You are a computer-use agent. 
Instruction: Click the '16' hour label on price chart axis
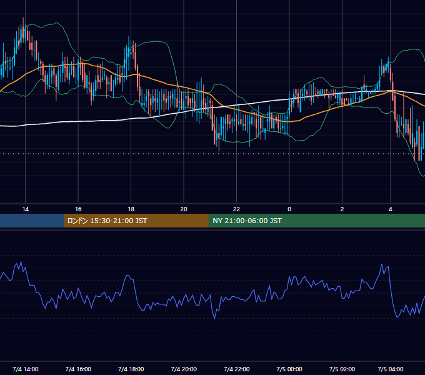(x=78, y=209)
